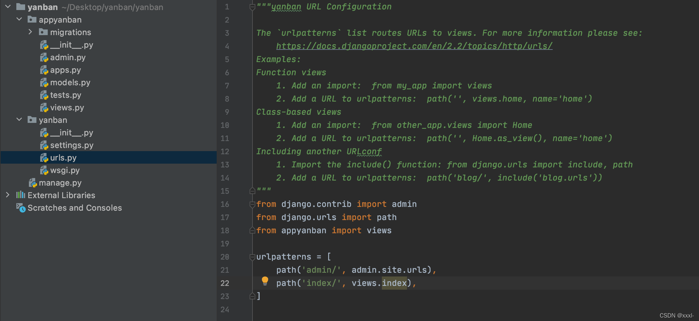Click the admin.py Python file icon

(x=44, y=57)
